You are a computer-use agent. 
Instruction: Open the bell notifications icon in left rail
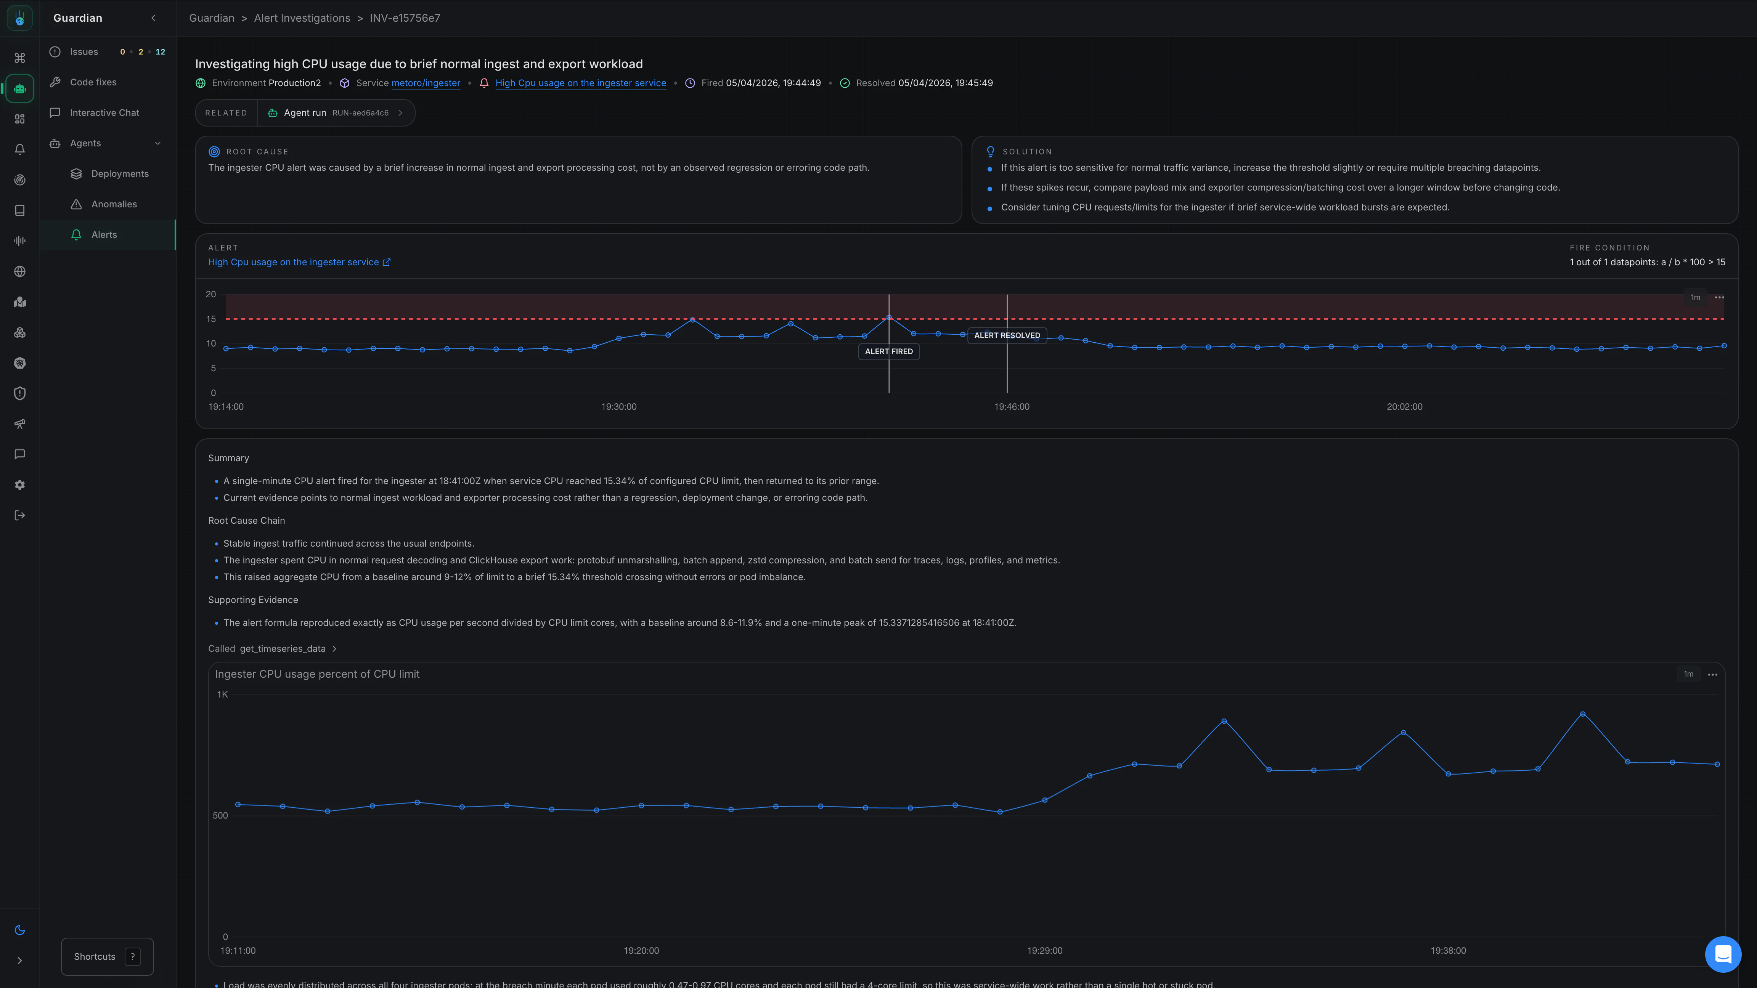click(20, 149)
